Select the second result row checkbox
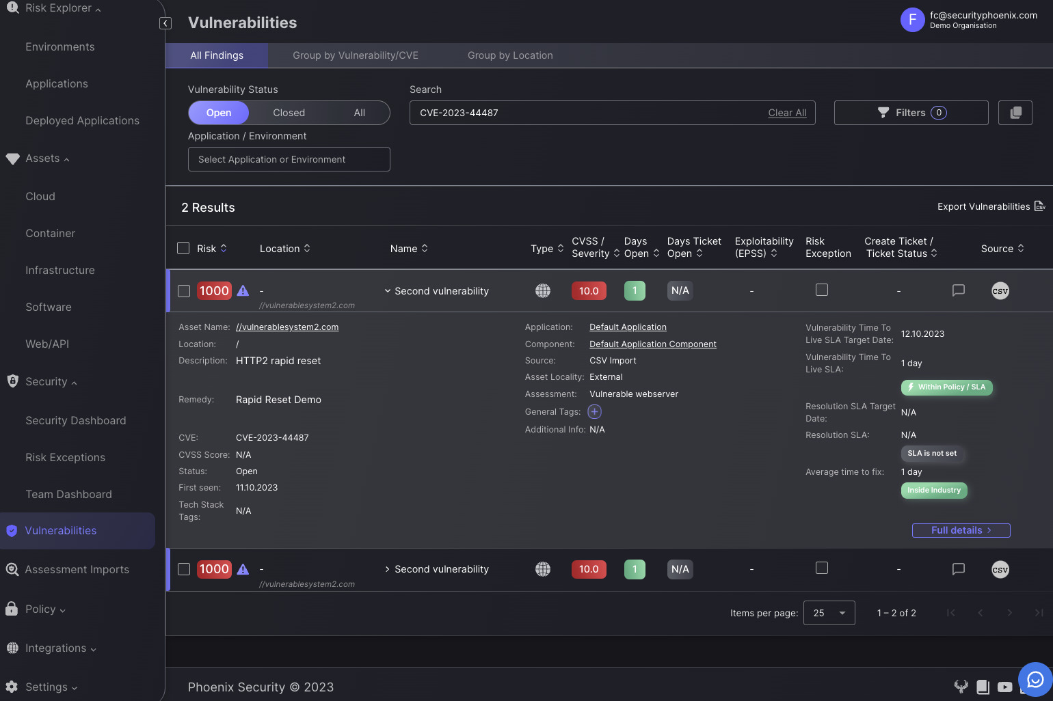Image resolution: width=1053 pixels, height=701 pixels. [184, 569]
